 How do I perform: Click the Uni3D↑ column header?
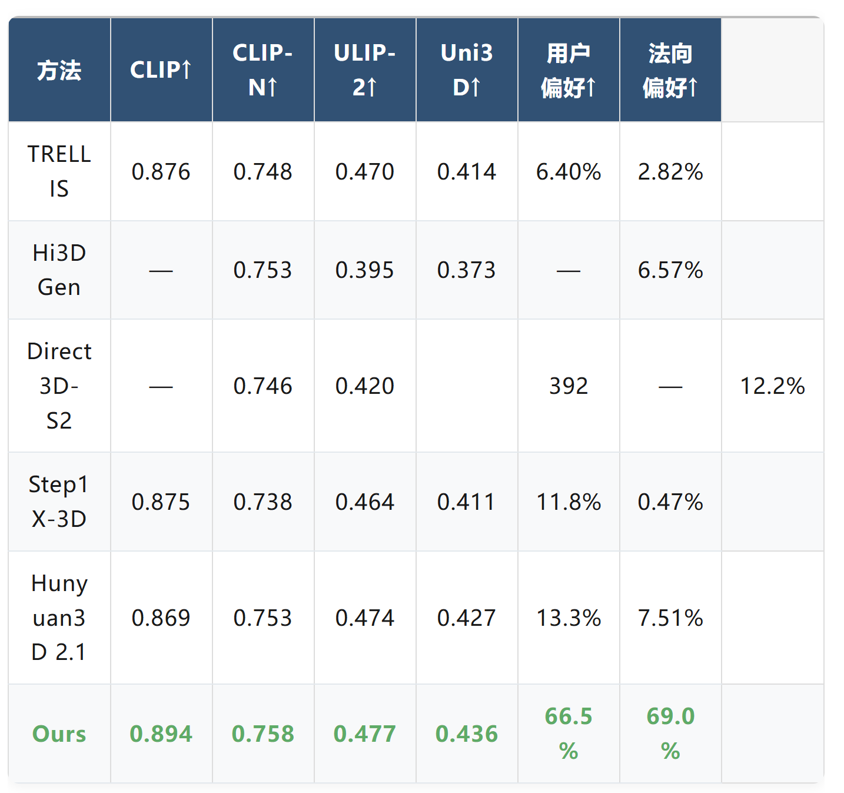click(467, 70)
